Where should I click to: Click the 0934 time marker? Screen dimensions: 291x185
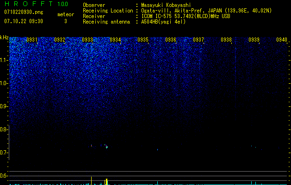pos(115,40)
